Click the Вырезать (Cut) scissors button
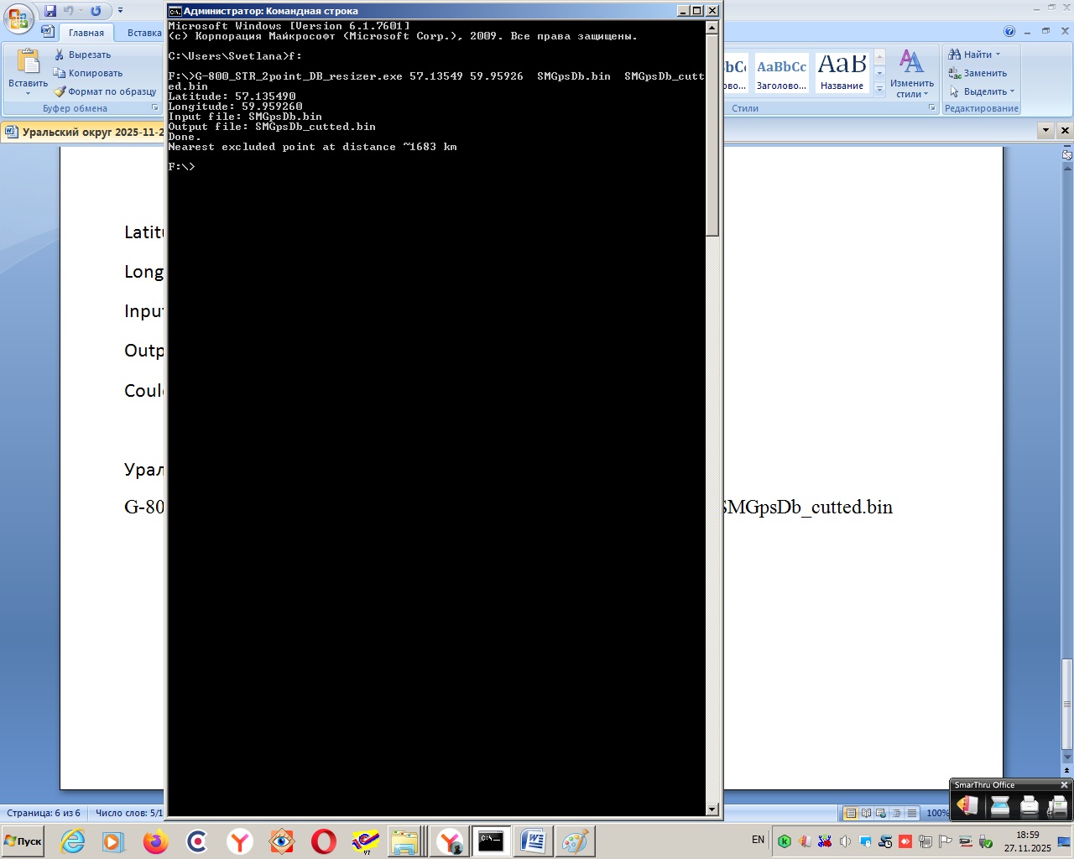The height and width of the screenshot is (859, 1074). [82, 55]
